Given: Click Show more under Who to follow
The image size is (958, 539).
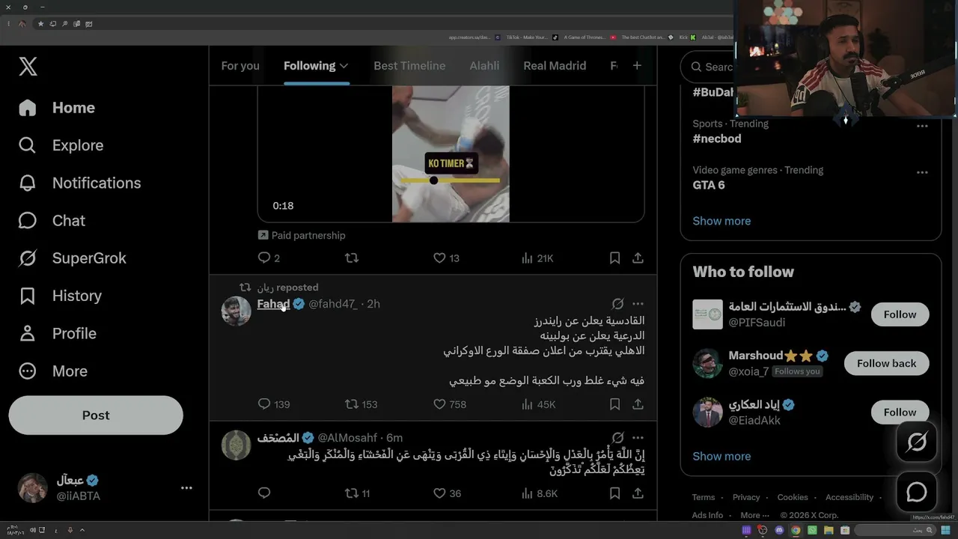Looking at the screenshot, I should click(721, 456).
